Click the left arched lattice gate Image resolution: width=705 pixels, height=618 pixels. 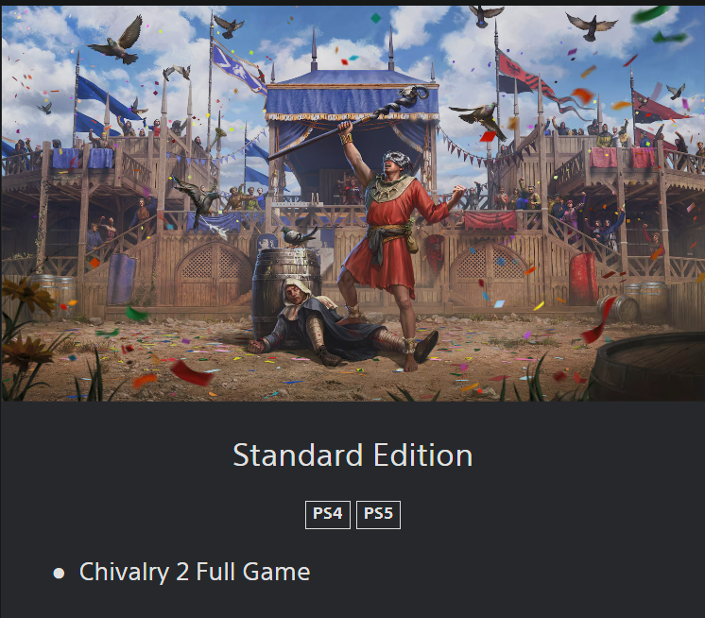tap(214, 275)
